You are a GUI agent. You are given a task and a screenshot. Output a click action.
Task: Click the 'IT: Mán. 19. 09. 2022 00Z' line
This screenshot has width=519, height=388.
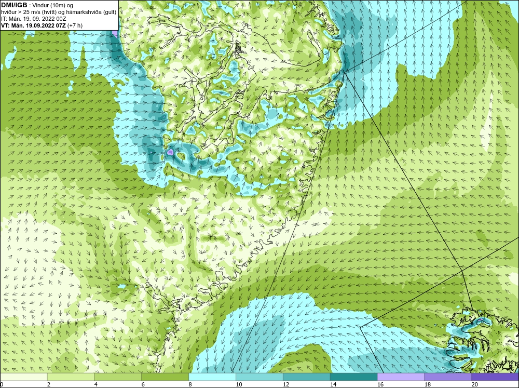coord(34,19)
